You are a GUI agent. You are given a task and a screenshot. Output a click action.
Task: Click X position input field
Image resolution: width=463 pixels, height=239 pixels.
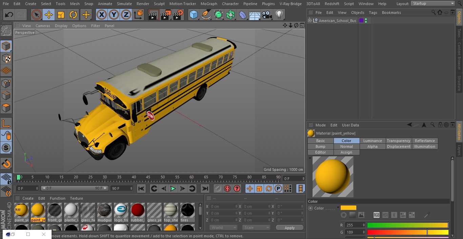click(x=223, y=206)
